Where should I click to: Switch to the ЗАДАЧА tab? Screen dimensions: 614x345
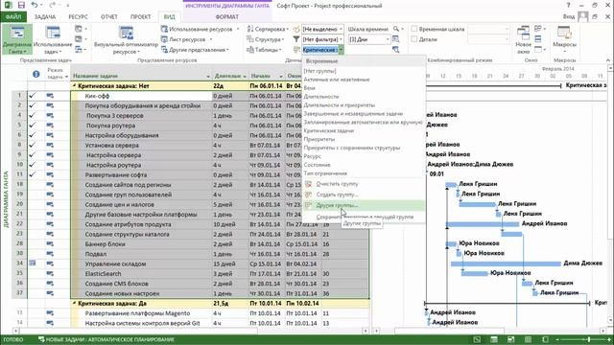click(x=45, y=17)
